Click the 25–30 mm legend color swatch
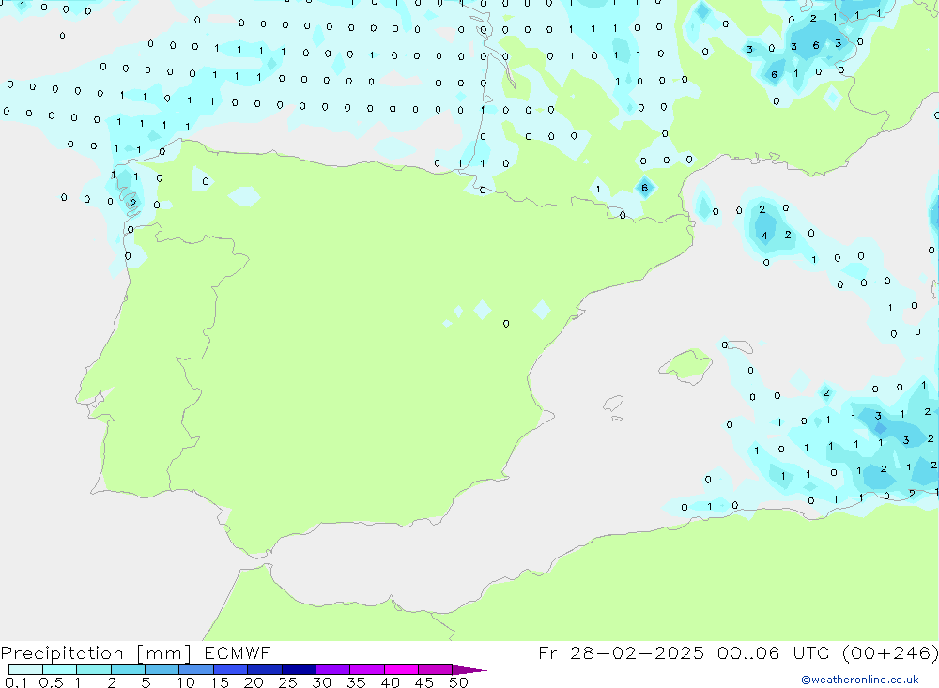This screenshot has width=939, height=688. (299, 669)
